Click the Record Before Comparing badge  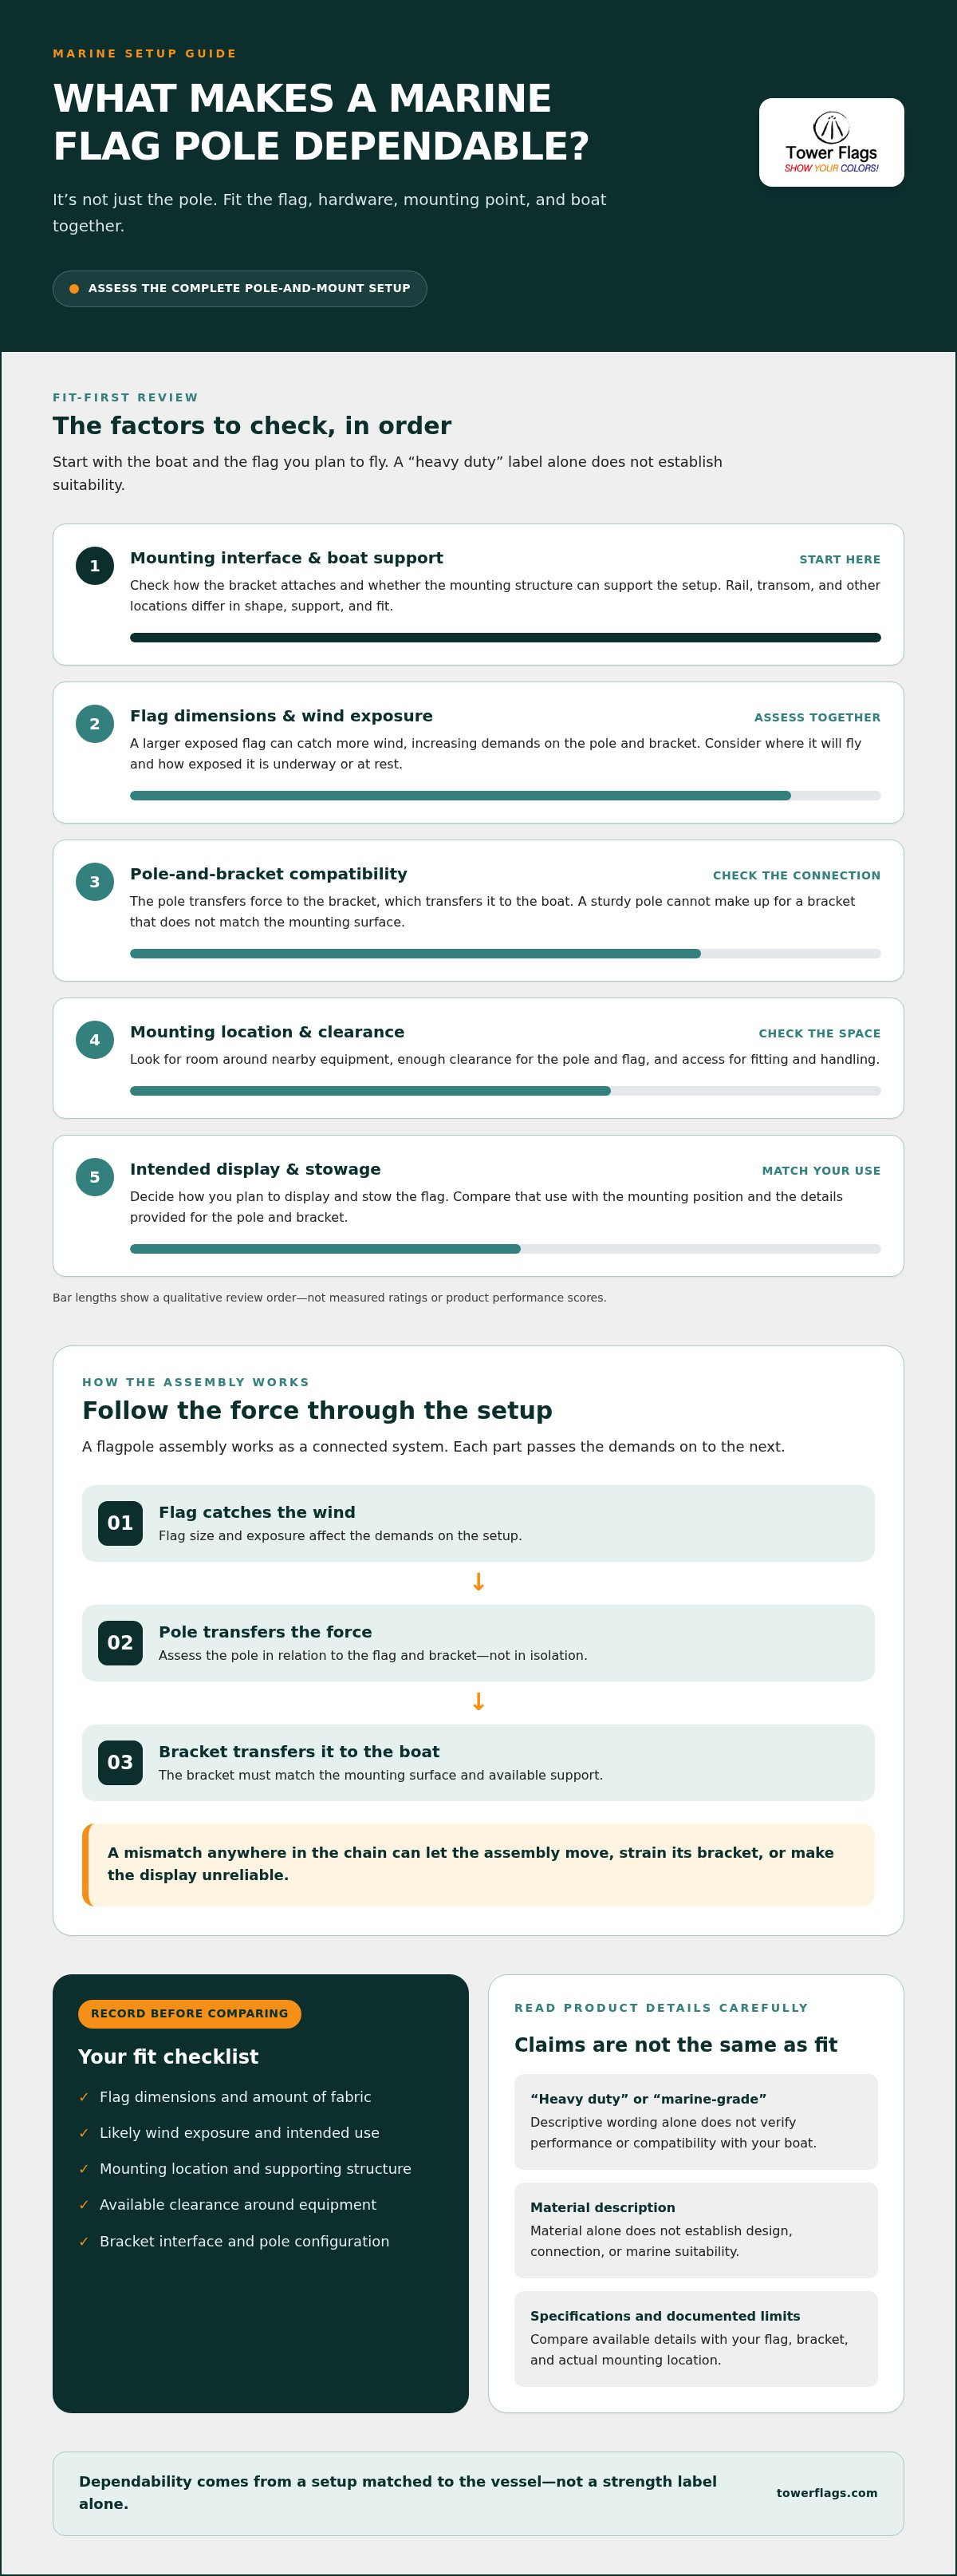190,2014
